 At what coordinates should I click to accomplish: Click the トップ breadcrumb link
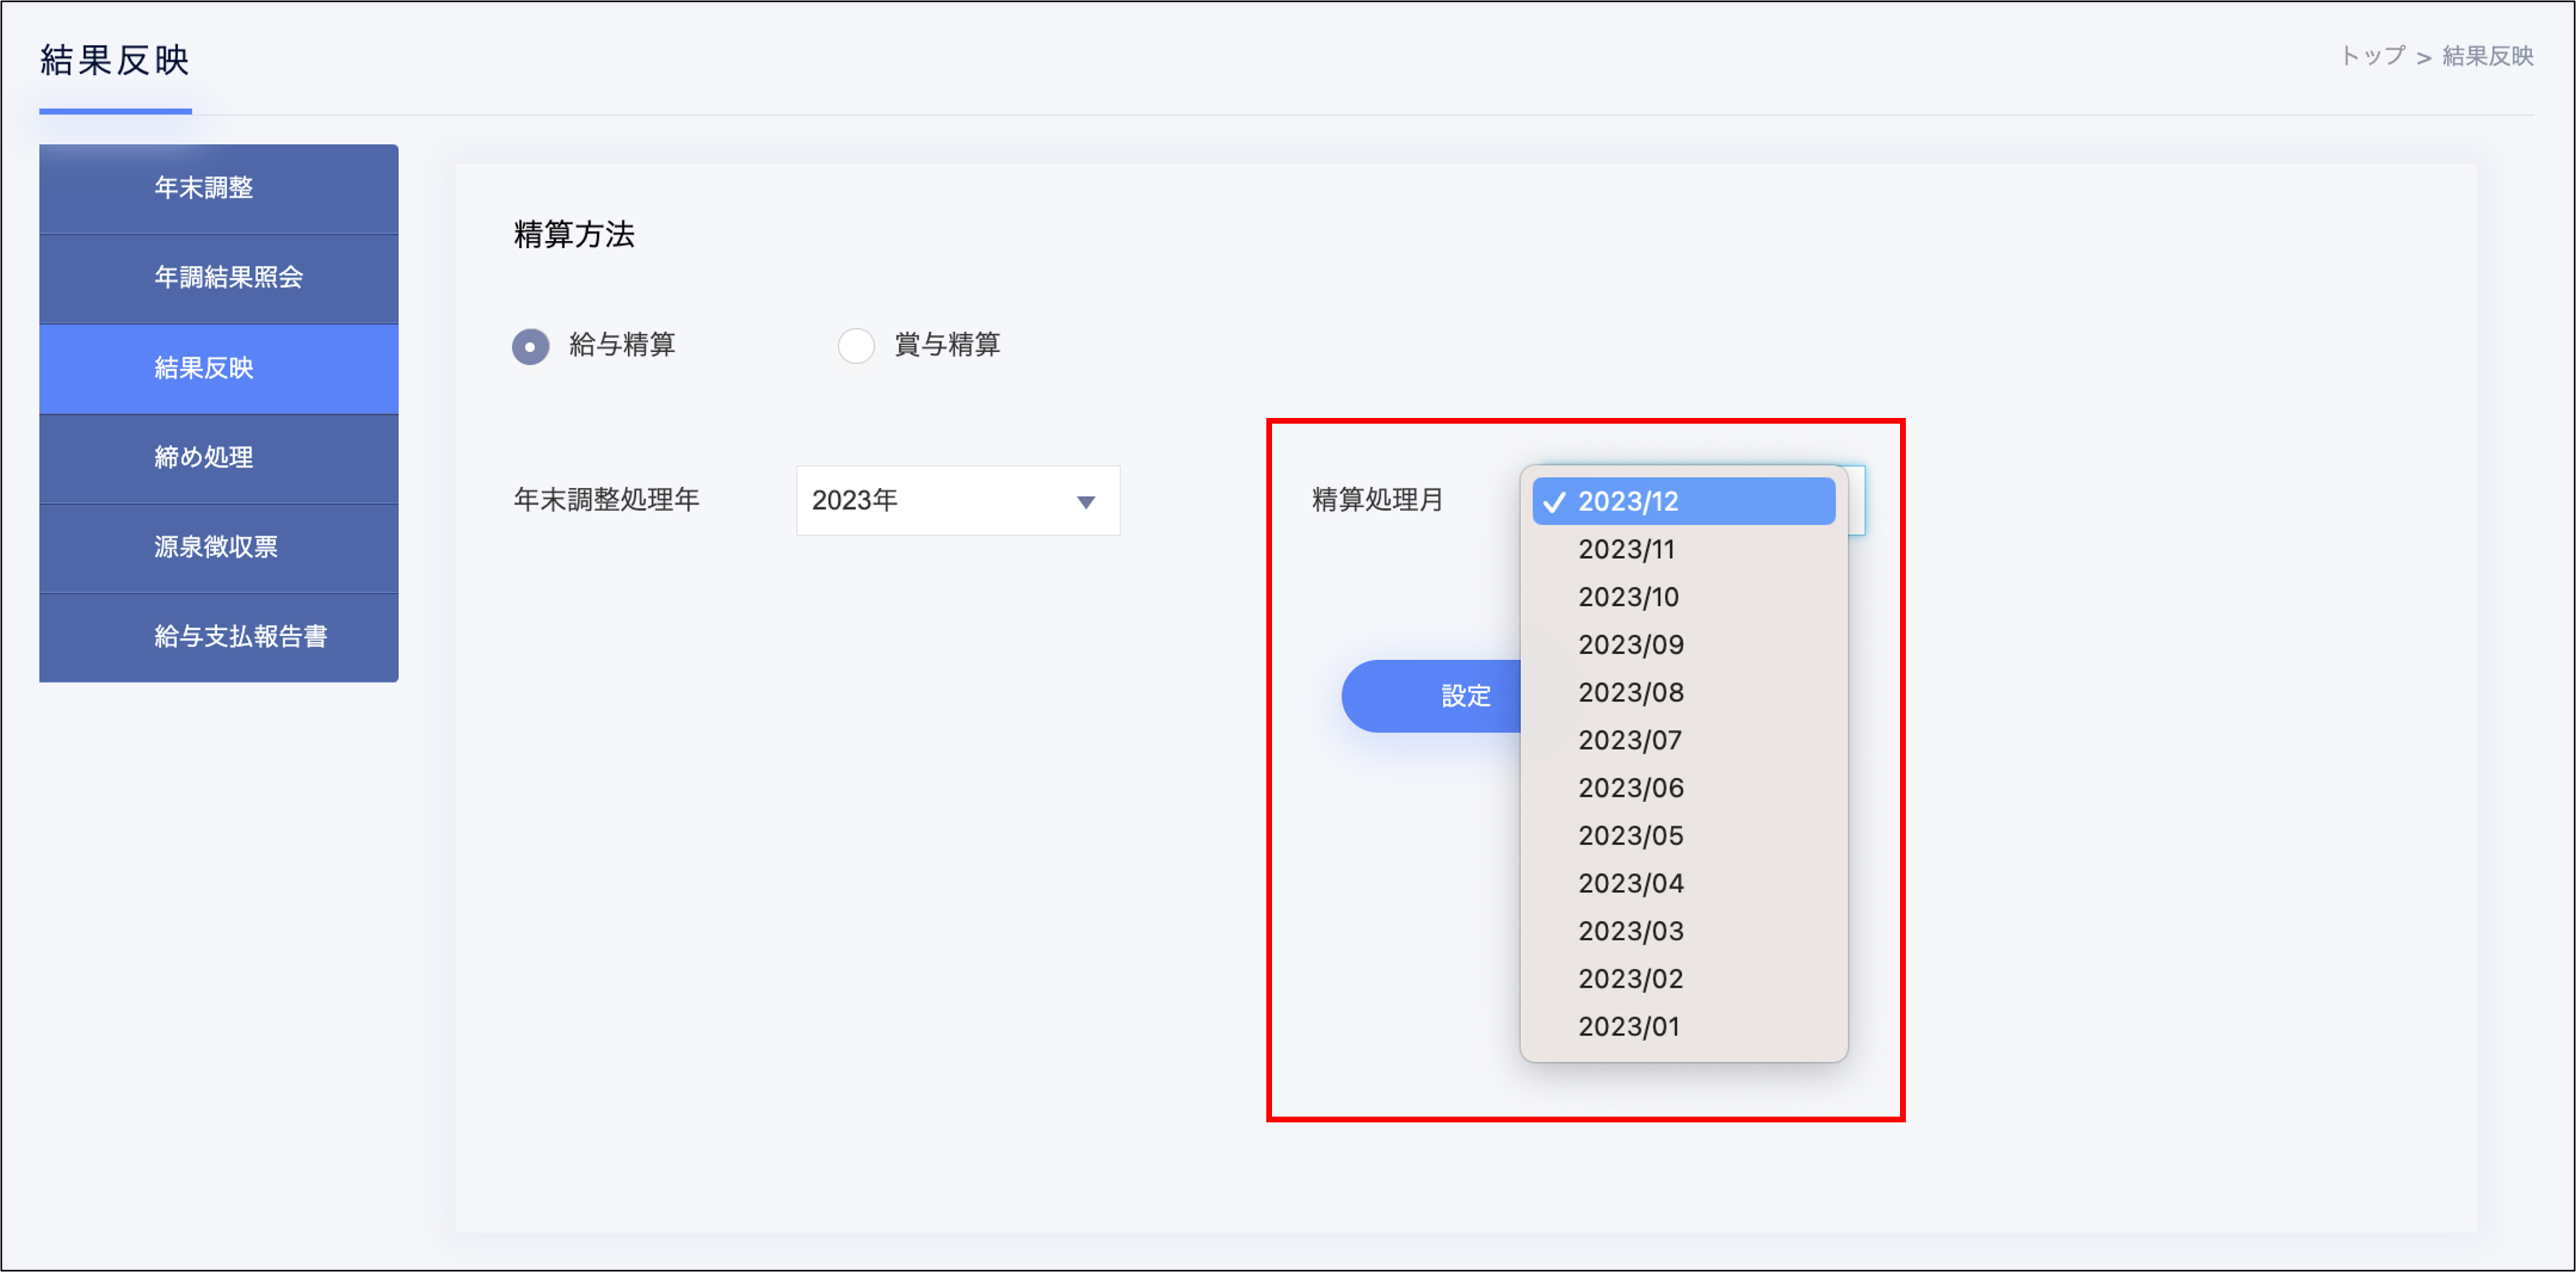point(2373,56)
